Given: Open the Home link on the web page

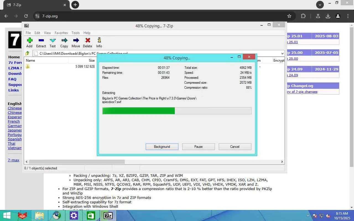Looking at the screenshot, I should pos(14,57).
